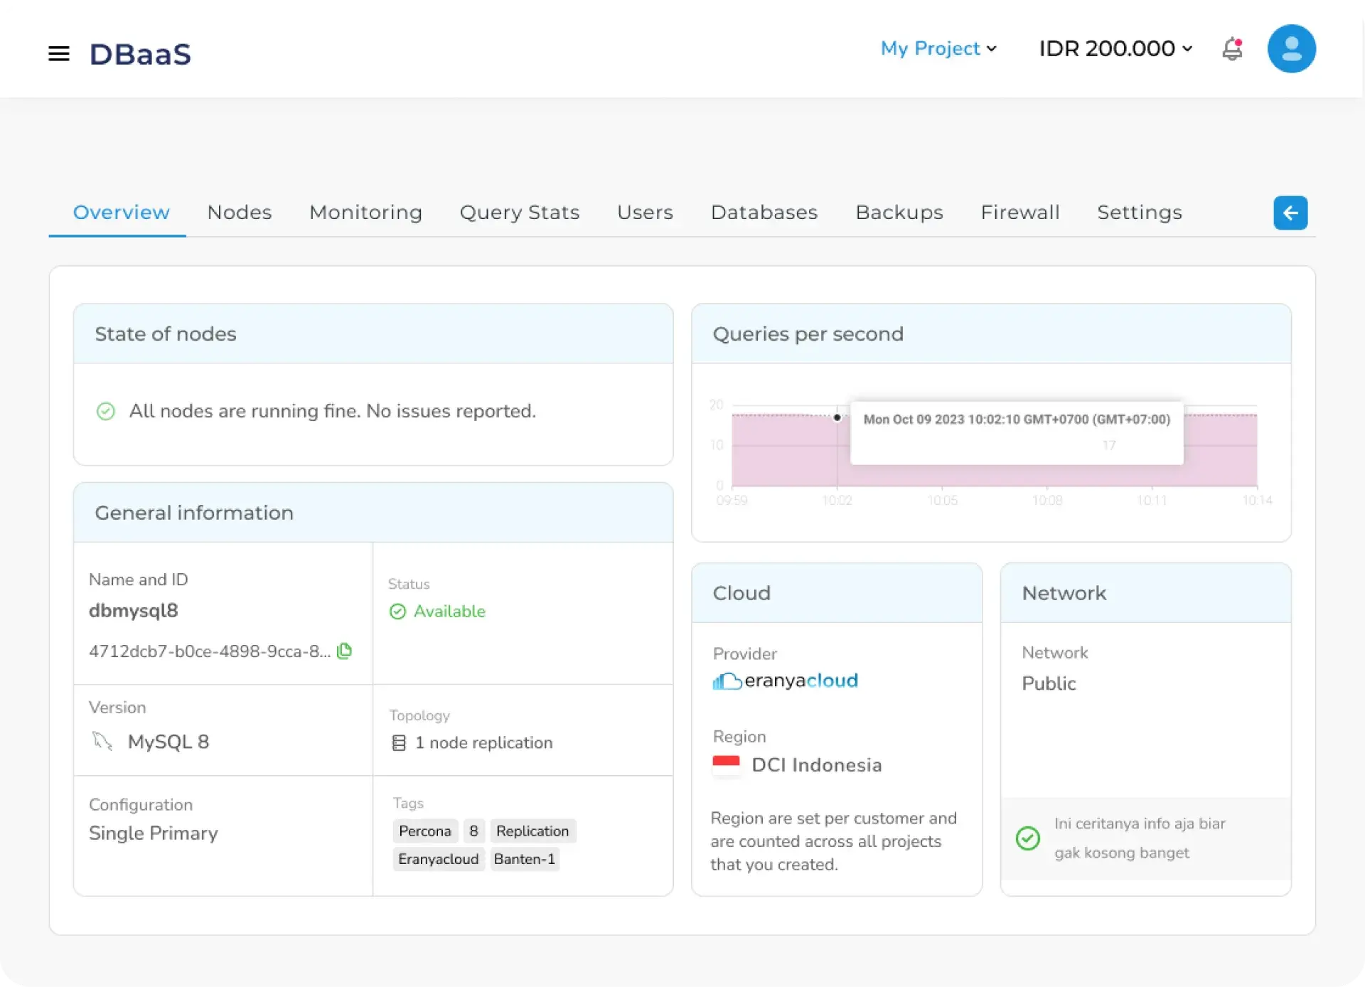Click the 'Single Primary' configuration value

153,833
